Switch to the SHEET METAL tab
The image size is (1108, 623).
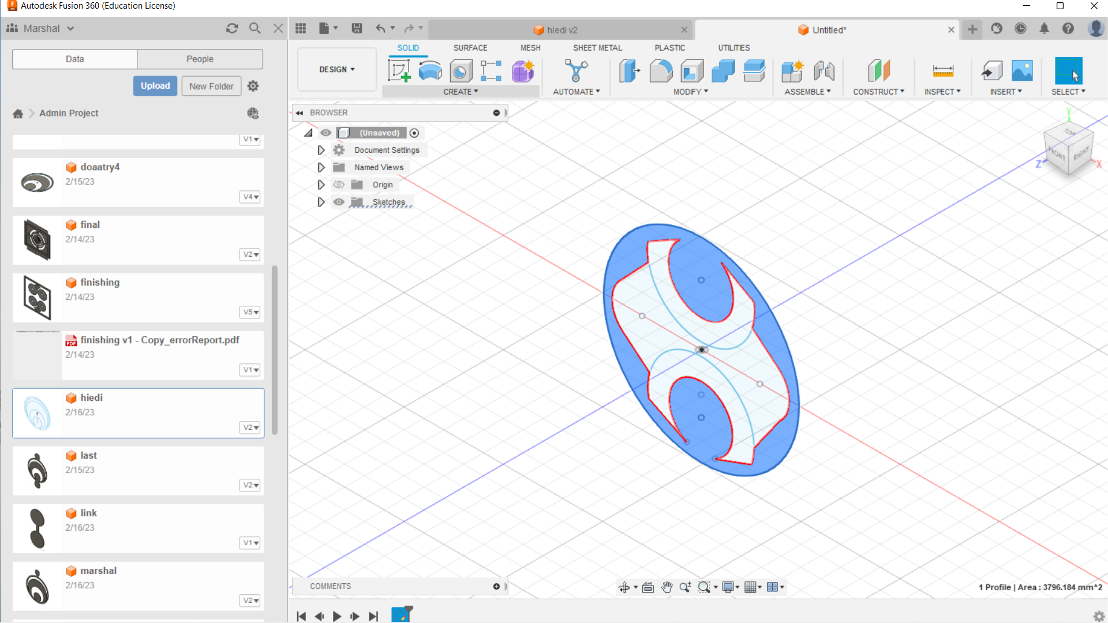click(x=597, y=48)
